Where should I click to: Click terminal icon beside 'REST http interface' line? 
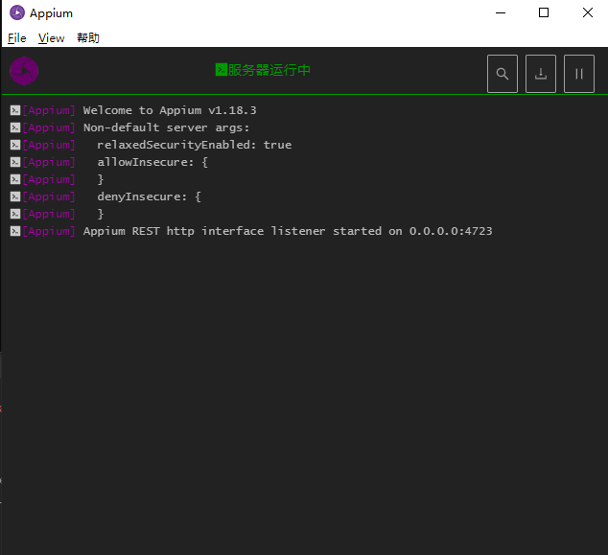15,231
